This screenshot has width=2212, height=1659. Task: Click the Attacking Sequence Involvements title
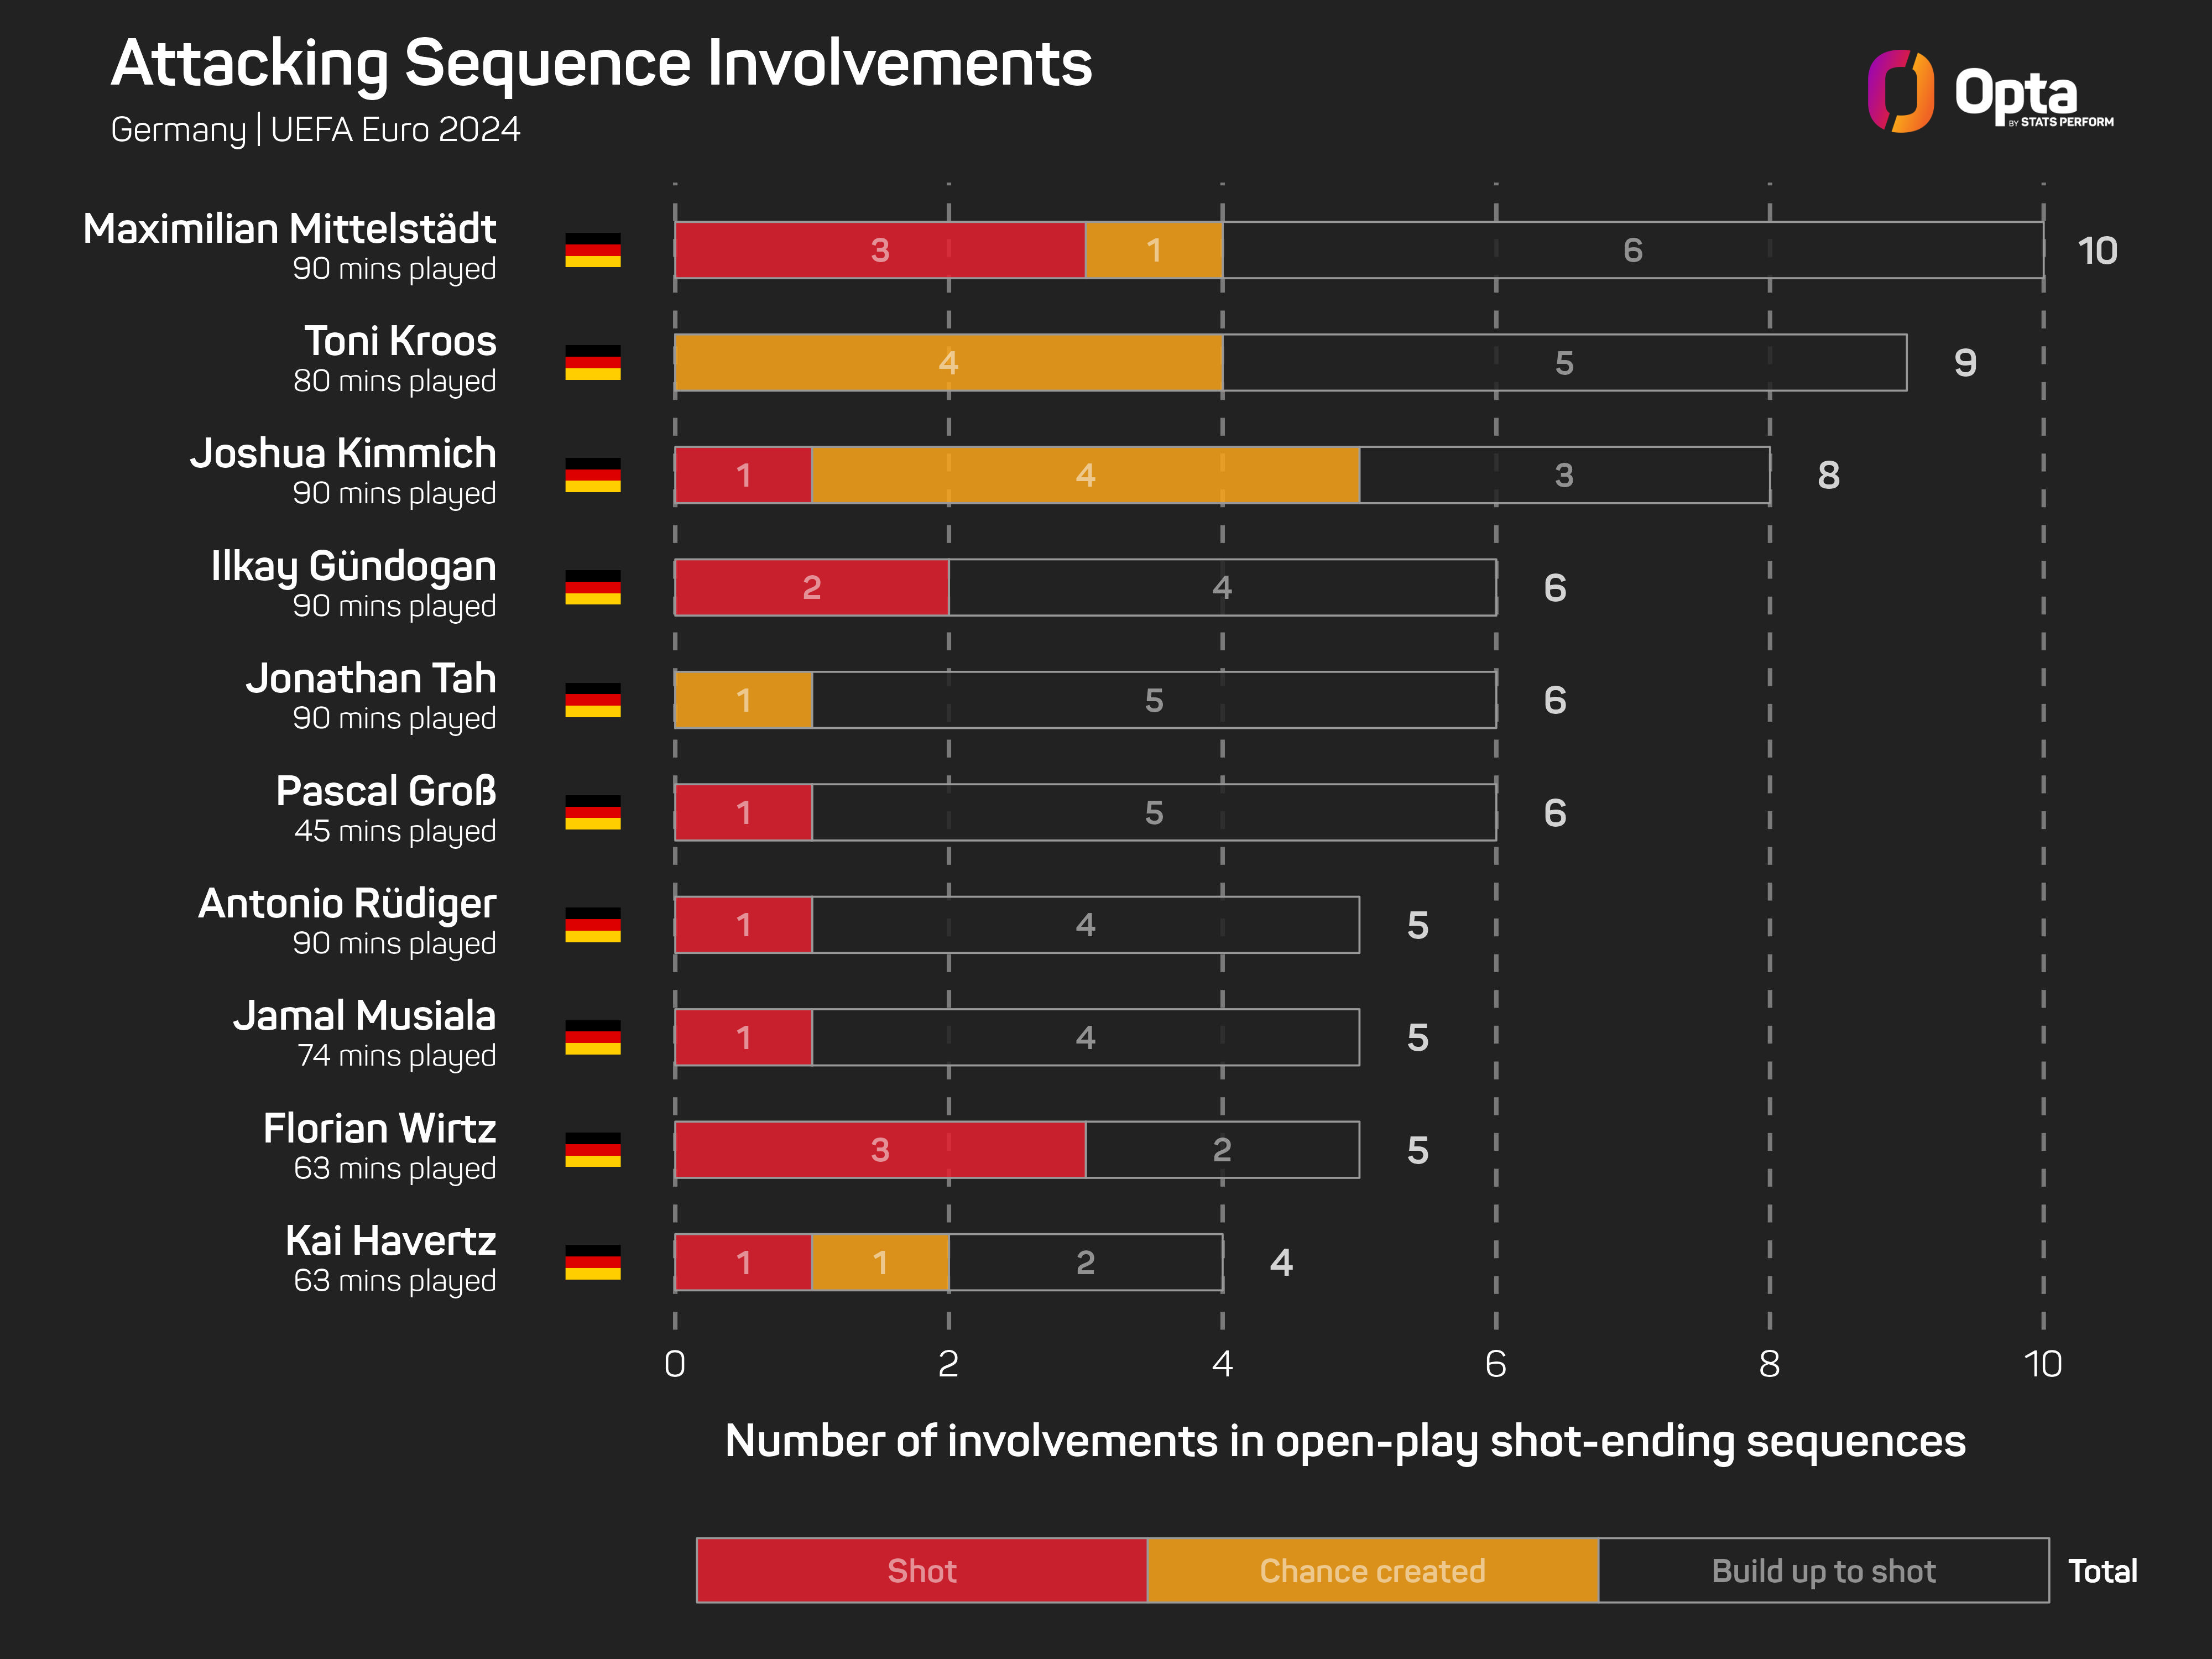tap(601, 64)
